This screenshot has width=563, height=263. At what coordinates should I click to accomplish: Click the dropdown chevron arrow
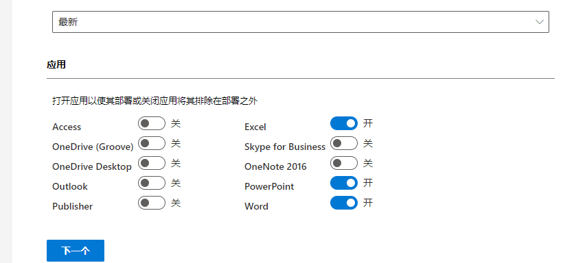539,22
